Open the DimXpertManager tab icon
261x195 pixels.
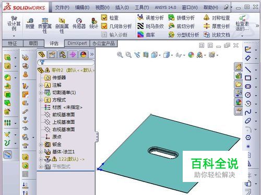point(73,55)
